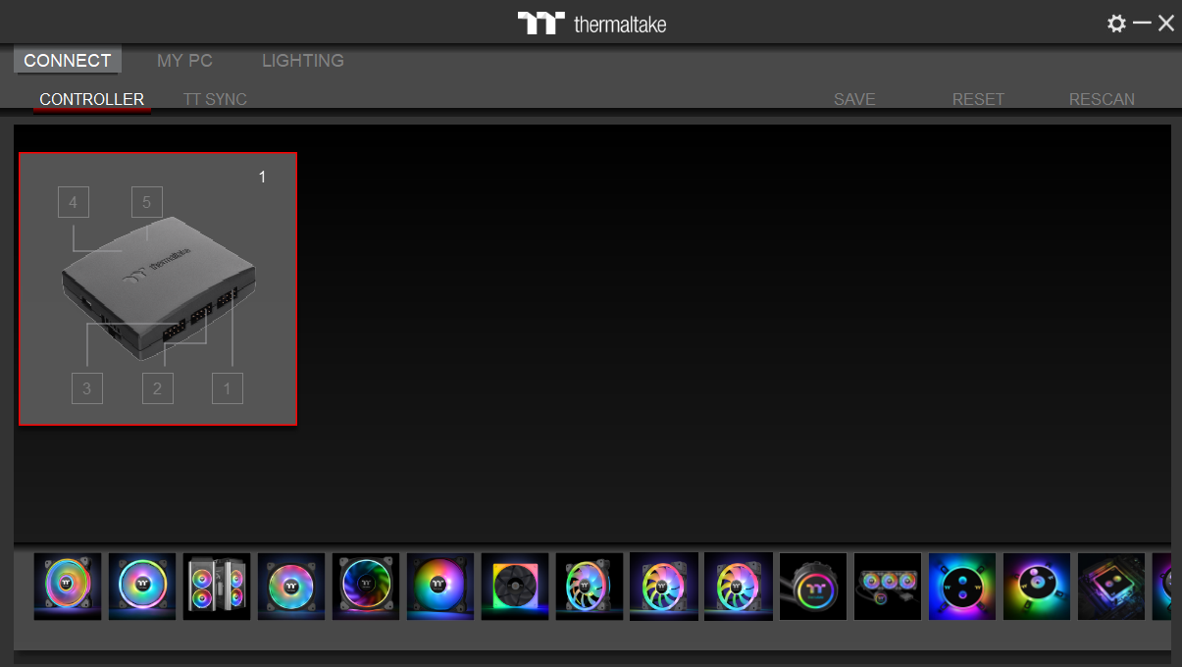Switch to the MY PC tab
Viewport: 1182px width, 667px height.
tap(184, 60)
